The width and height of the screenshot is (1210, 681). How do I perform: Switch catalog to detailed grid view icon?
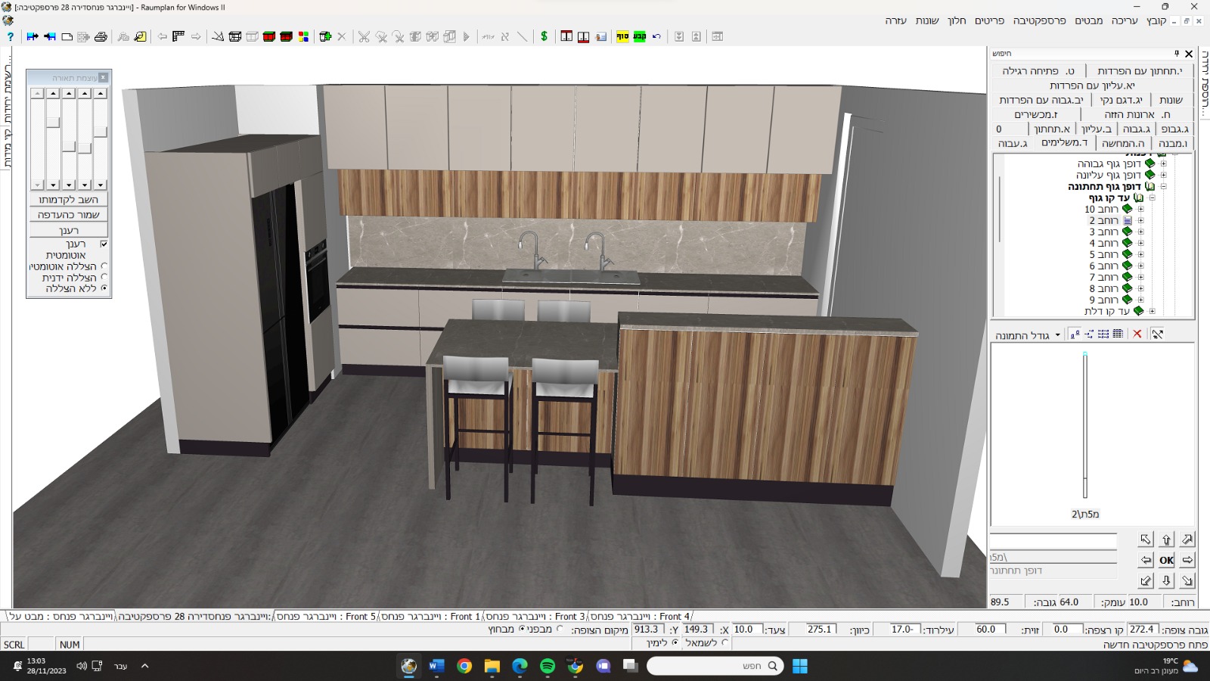1118,334
